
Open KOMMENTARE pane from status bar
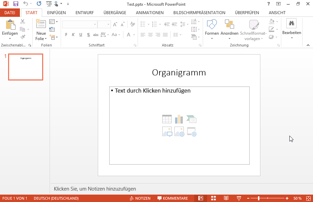tap(173, 198)
